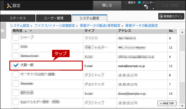
Task: Click the vertical scrollbar thumb
Action: pyautogui.click(x=182, y=66)
